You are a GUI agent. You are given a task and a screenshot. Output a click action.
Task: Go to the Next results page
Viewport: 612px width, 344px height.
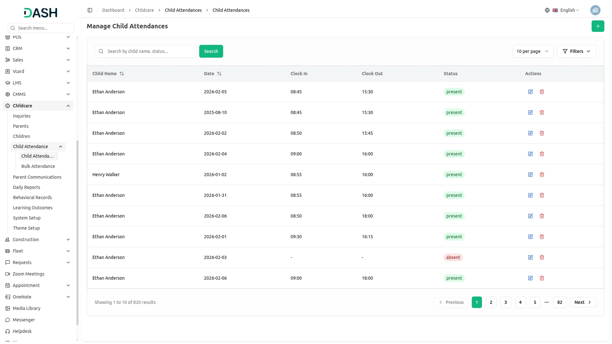(583, 302)
